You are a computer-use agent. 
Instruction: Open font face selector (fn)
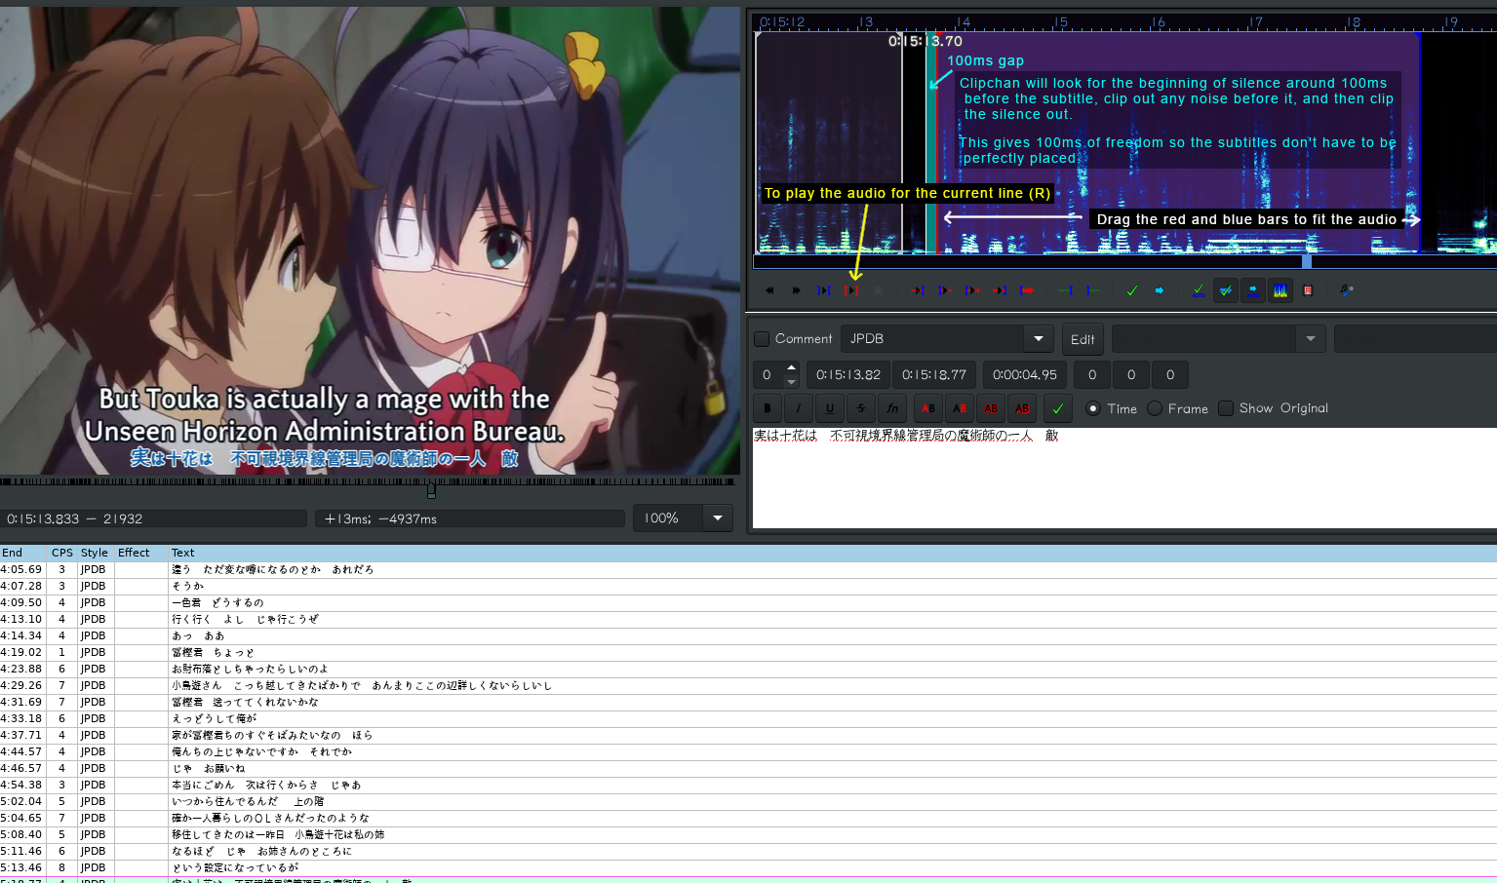click(x=892, y=408)
